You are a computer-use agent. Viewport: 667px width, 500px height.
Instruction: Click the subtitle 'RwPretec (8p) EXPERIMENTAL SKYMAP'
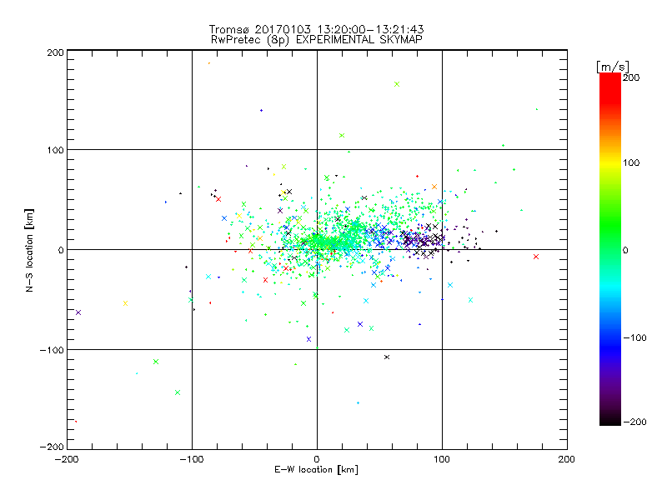coord(316,40)
